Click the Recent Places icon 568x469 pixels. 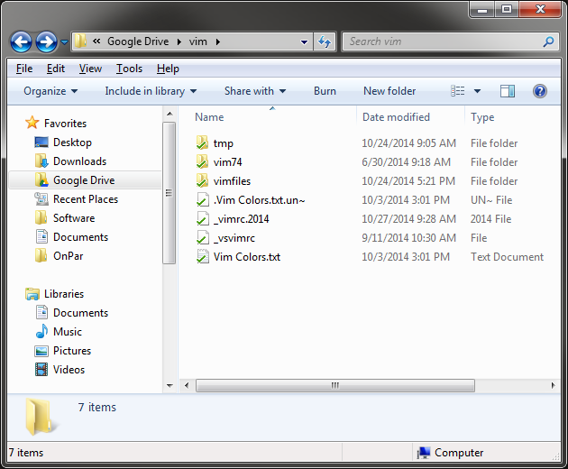[41, 198]
